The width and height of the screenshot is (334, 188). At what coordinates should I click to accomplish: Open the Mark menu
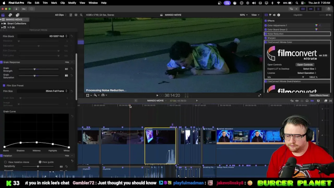pyautogui.click(x=54, y=3)
